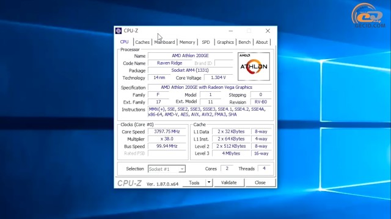This screenshot has width=391, height=219.
Task: Close the CPU-Z window with X
Action: pyautogui.click(x=268, y=31)
